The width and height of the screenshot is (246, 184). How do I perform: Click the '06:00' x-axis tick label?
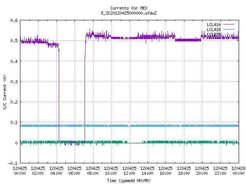74,173
